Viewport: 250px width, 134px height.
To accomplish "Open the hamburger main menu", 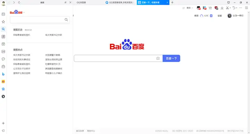I will coord(247,8).
